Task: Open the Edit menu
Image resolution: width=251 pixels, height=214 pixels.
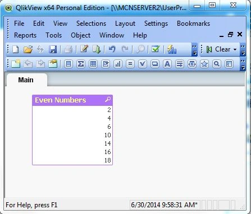Action: (x=39, y=24)
